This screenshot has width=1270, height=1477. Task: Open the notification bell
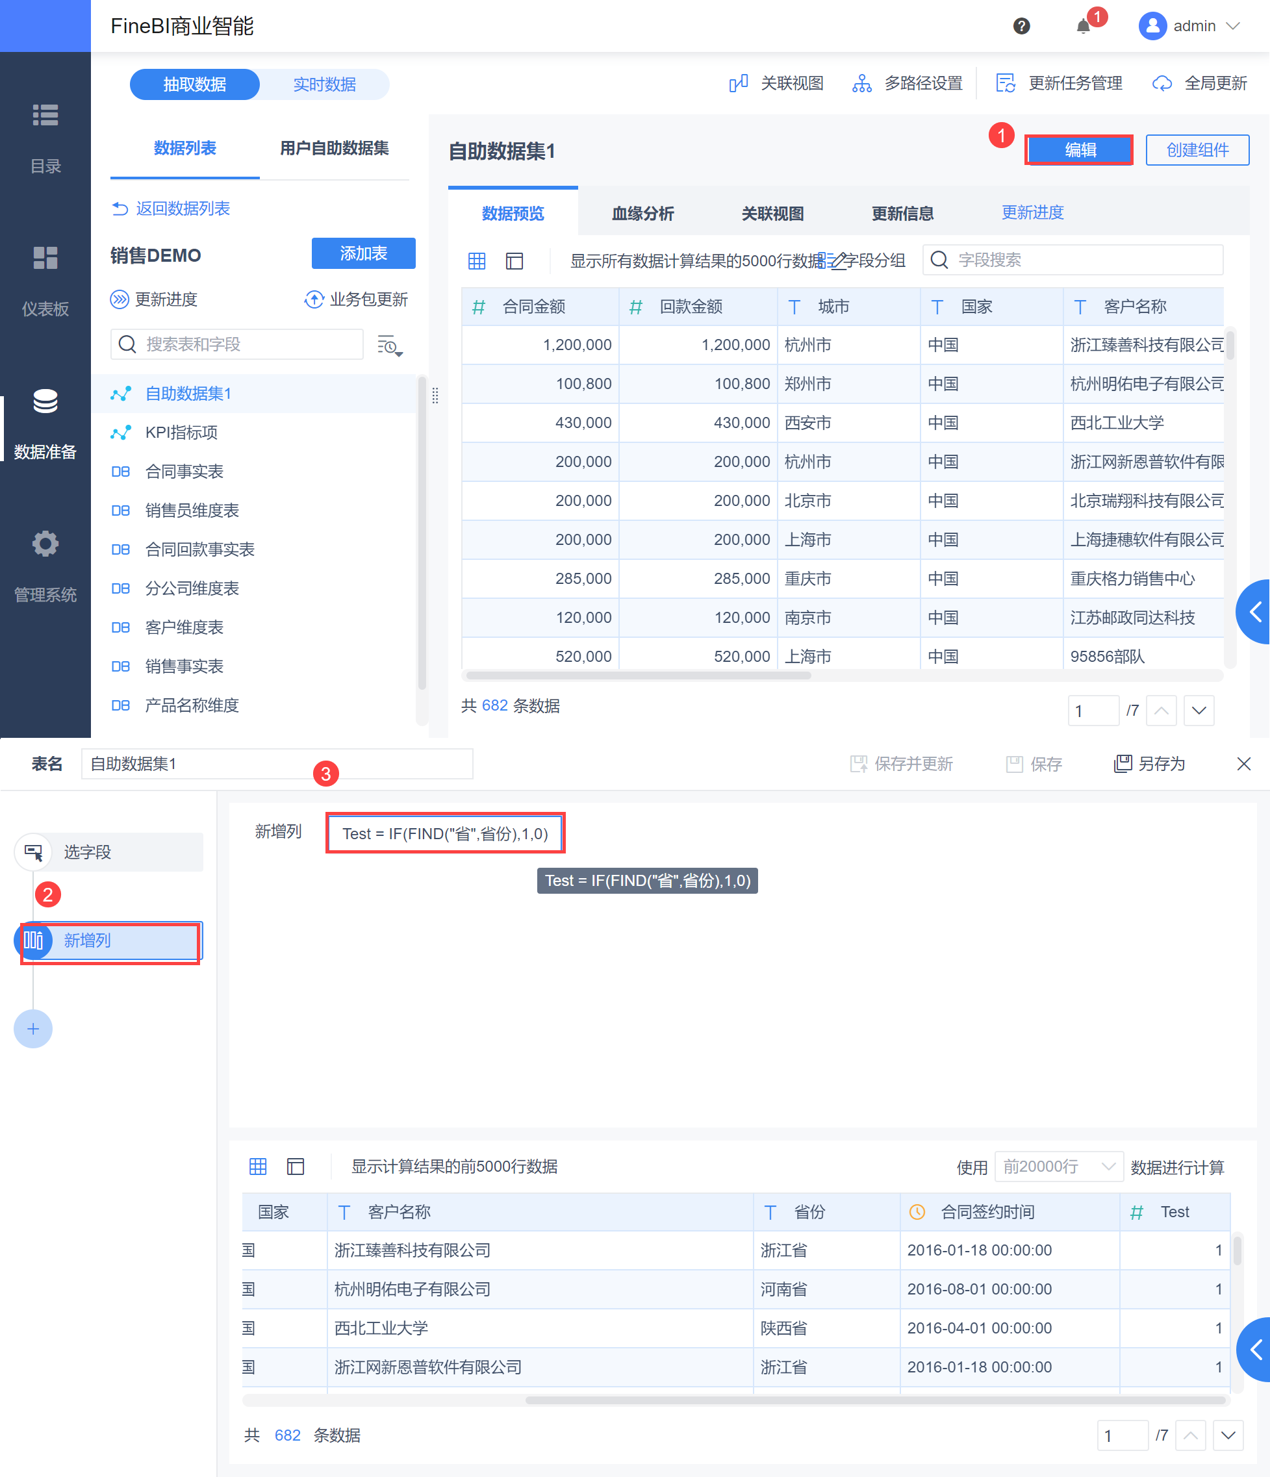point(1083,27)
